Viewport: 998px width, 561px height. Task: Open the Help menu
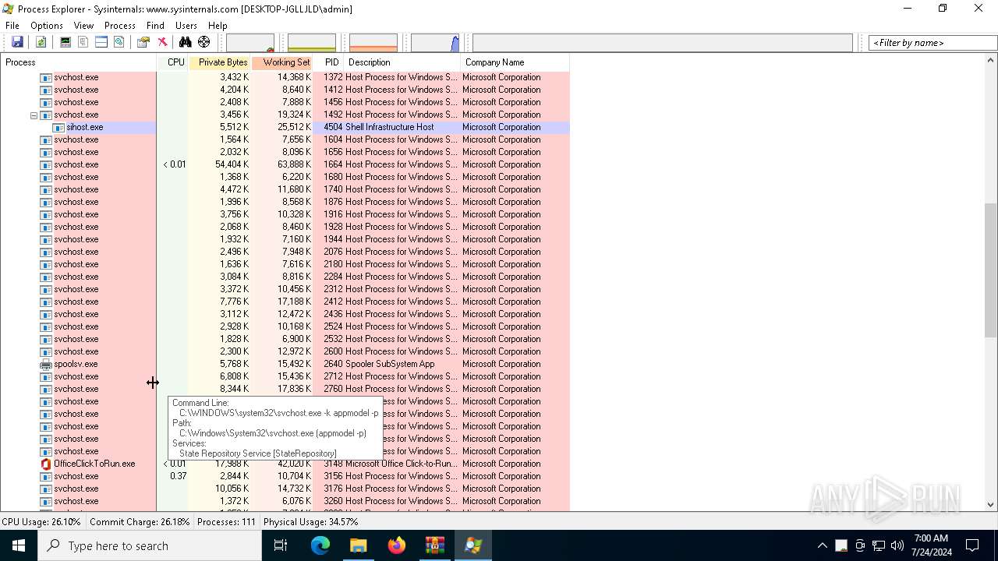coord(218,26)
